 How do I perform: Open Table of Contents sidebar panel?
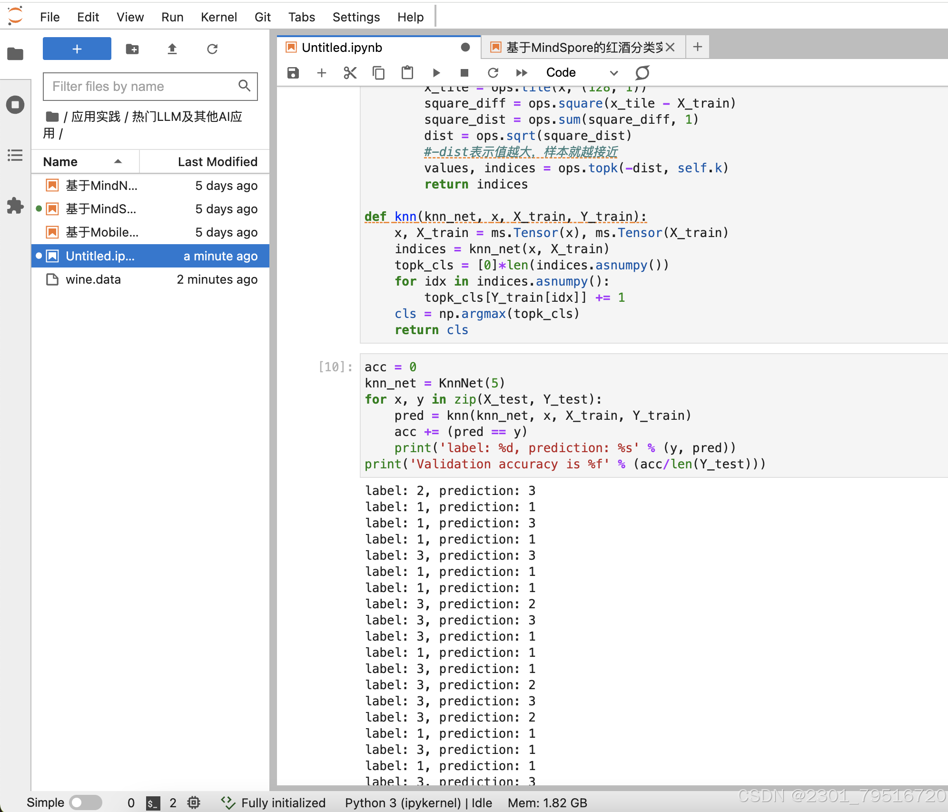pos(15,155)
